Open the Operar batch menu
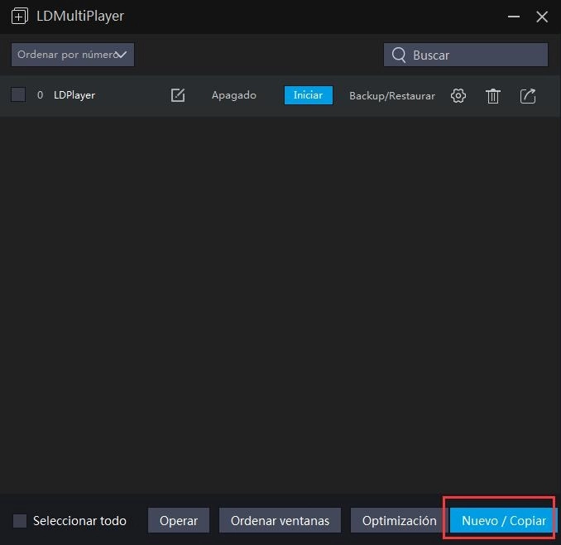The image size is (561, 545). pos(179,520)
